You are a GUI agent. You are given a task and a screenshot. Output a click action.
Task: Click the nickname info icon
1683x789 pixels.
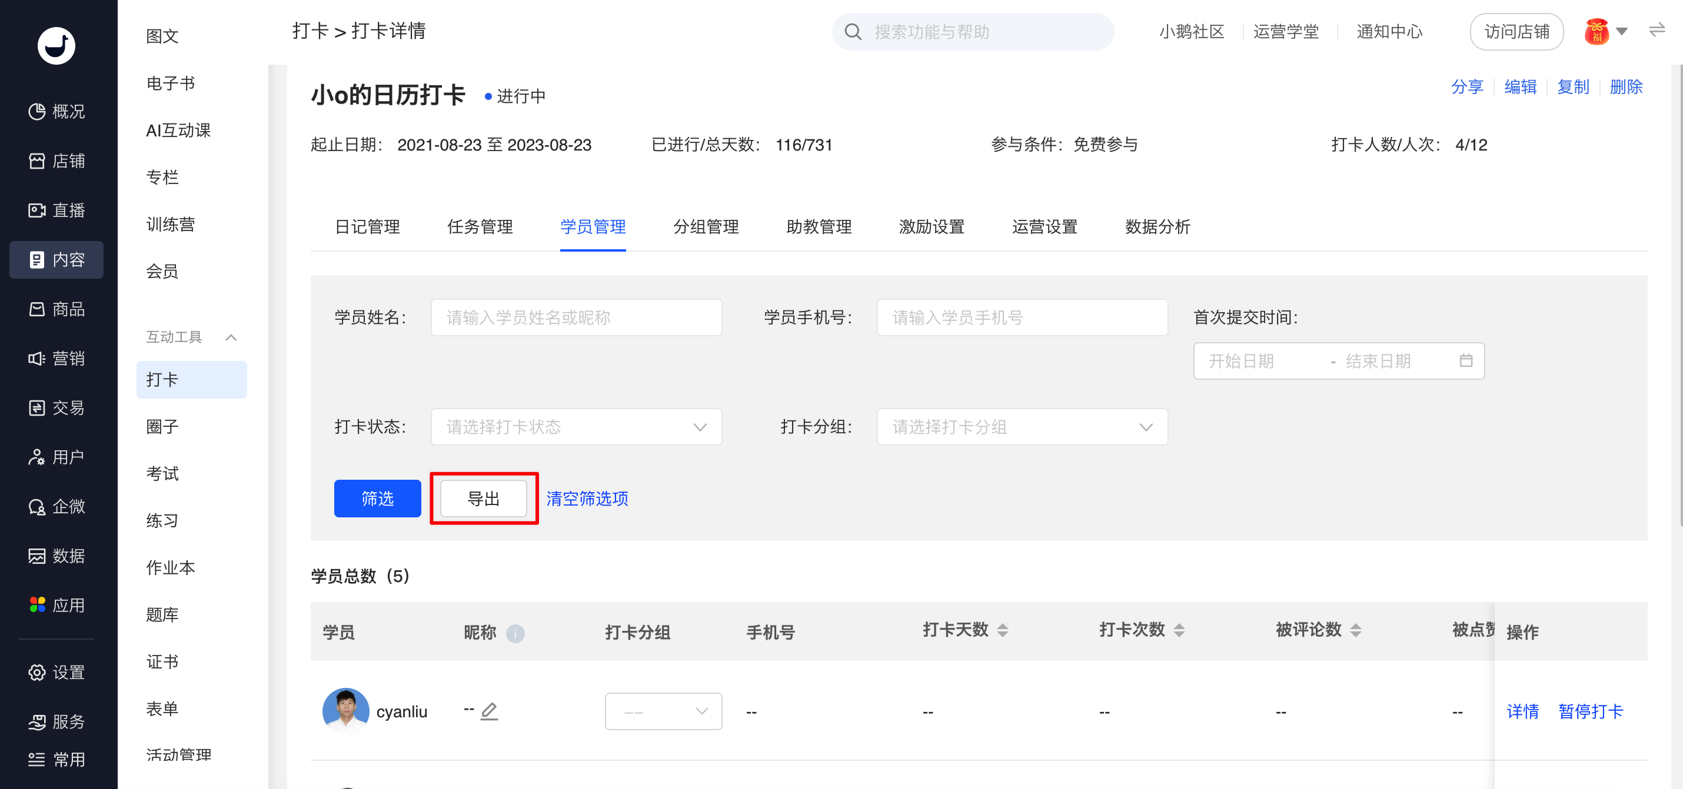pos(515,633)
